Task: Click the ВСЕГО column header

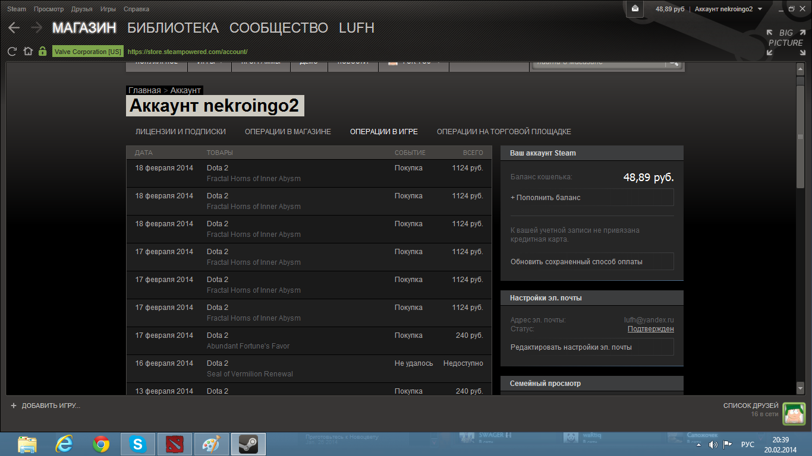Action: (x=473, y=153)
